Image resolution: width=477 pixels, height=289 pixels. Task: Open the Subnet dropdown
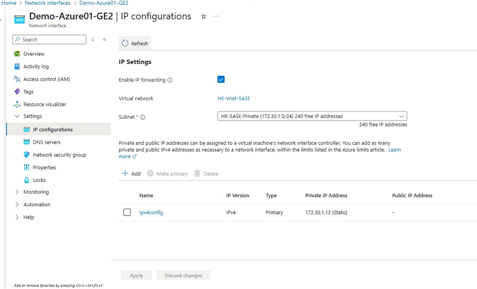[312, 116]
